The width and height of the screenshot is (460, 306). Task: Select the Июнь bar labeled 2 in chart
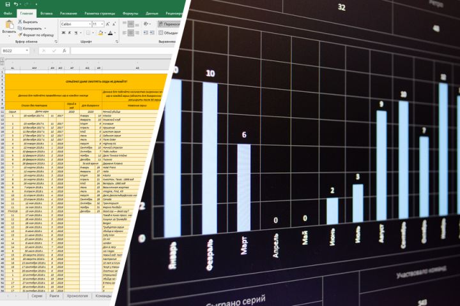click(332, 211)
